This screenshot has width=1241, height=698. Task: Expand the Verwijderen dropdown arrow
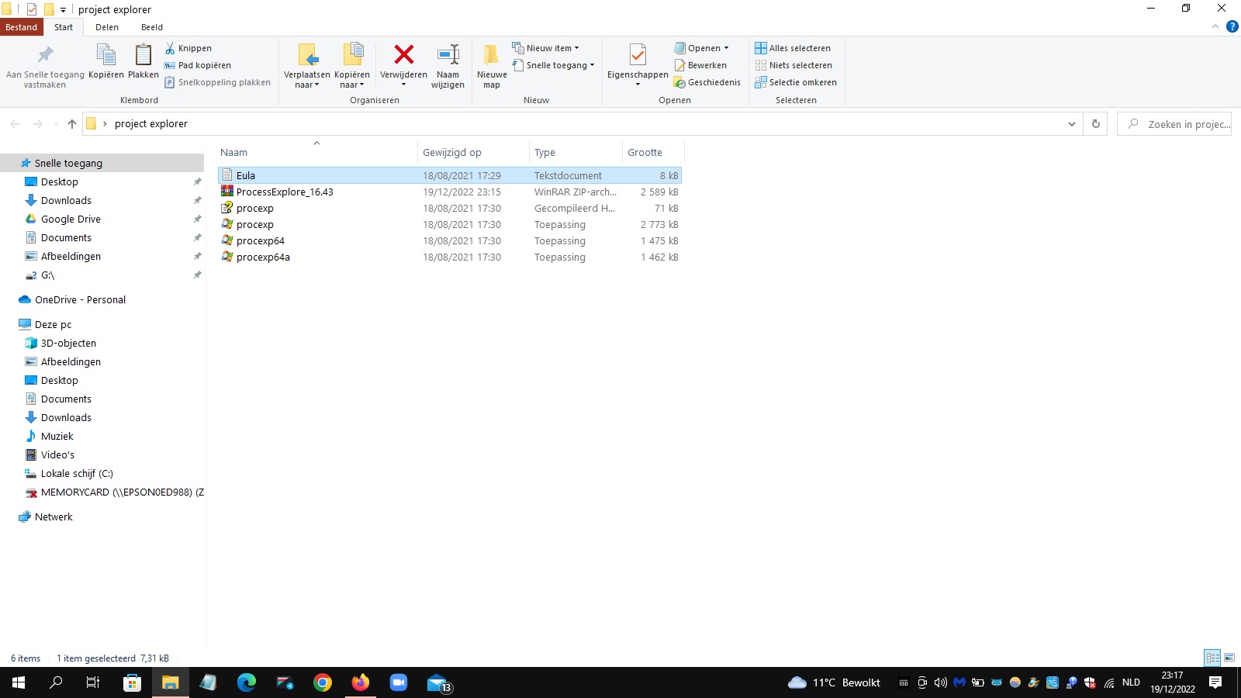[x=403, y=85]
